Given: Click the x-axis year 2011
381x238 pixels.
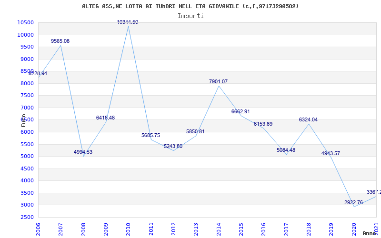Looking at the screenshot, I should coord(151,229).
